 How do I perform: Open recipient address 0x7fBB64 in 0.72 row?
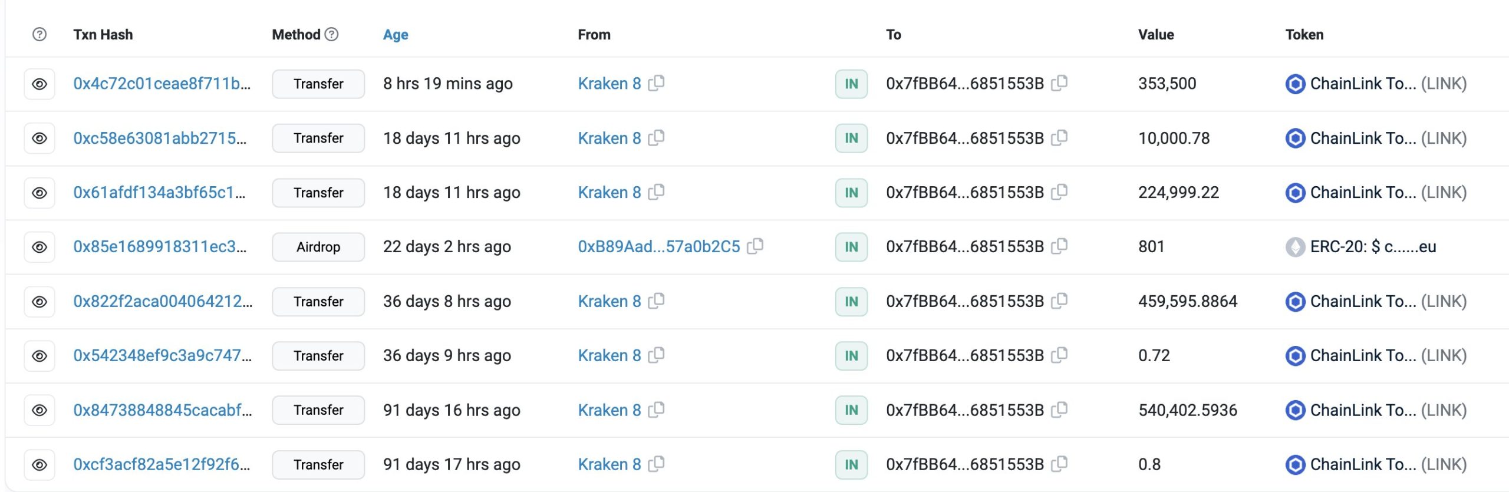coord(965,355)
